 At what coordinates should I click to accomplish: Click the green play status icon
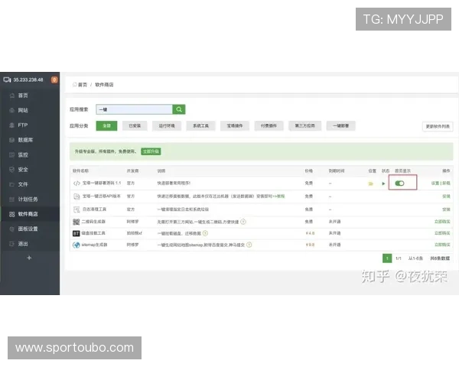point(383,183)
